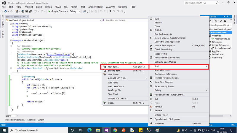The height and width of the screenshot is (133, 237).
Task: Click the Refresh icon in Solution Explorer toolbar
Action: coord(225,21)
